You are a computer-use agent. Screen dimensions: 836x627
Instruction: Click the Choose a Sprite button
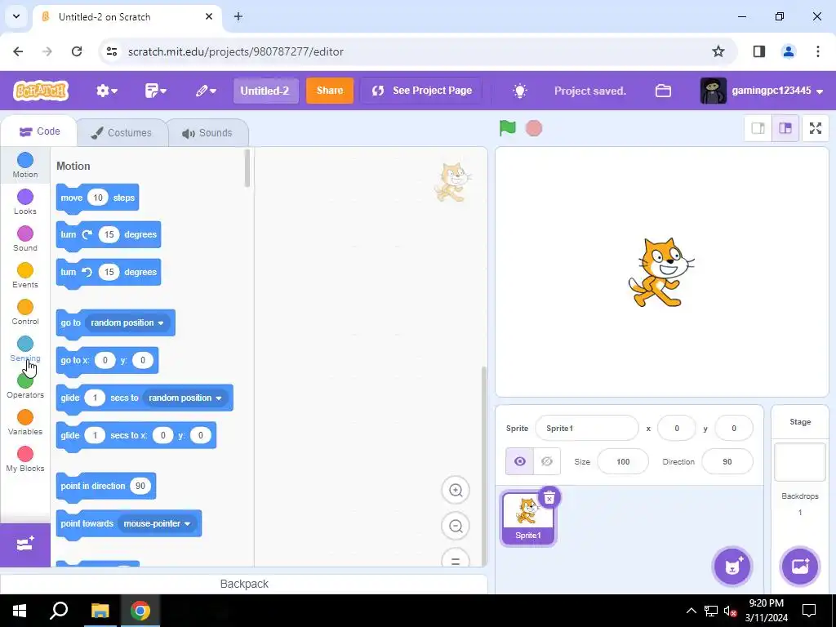tap(732, 567)
